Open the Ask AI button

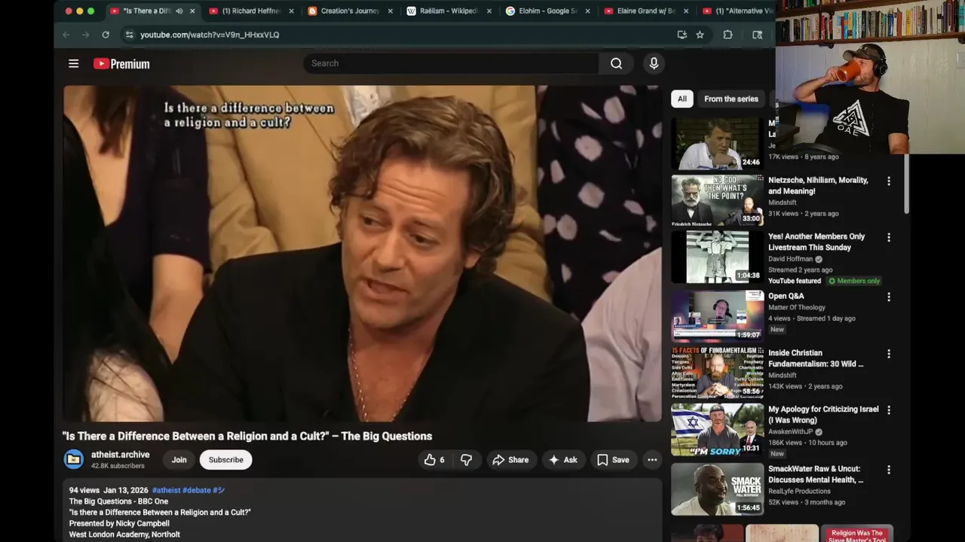(563, 460)
